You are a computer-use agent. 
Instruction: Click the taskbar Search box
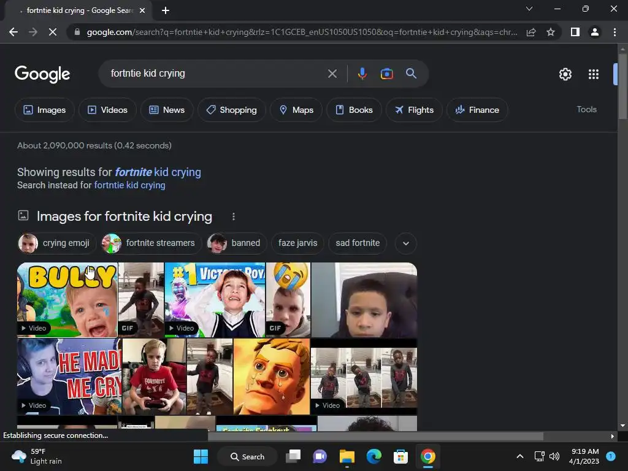(247, 456)
